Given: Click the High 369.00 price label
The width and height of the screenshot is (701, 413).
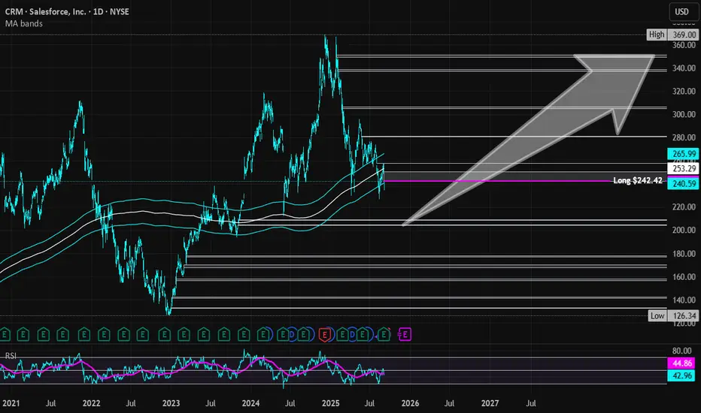Looking at the screenshot, I should (672, 35).
